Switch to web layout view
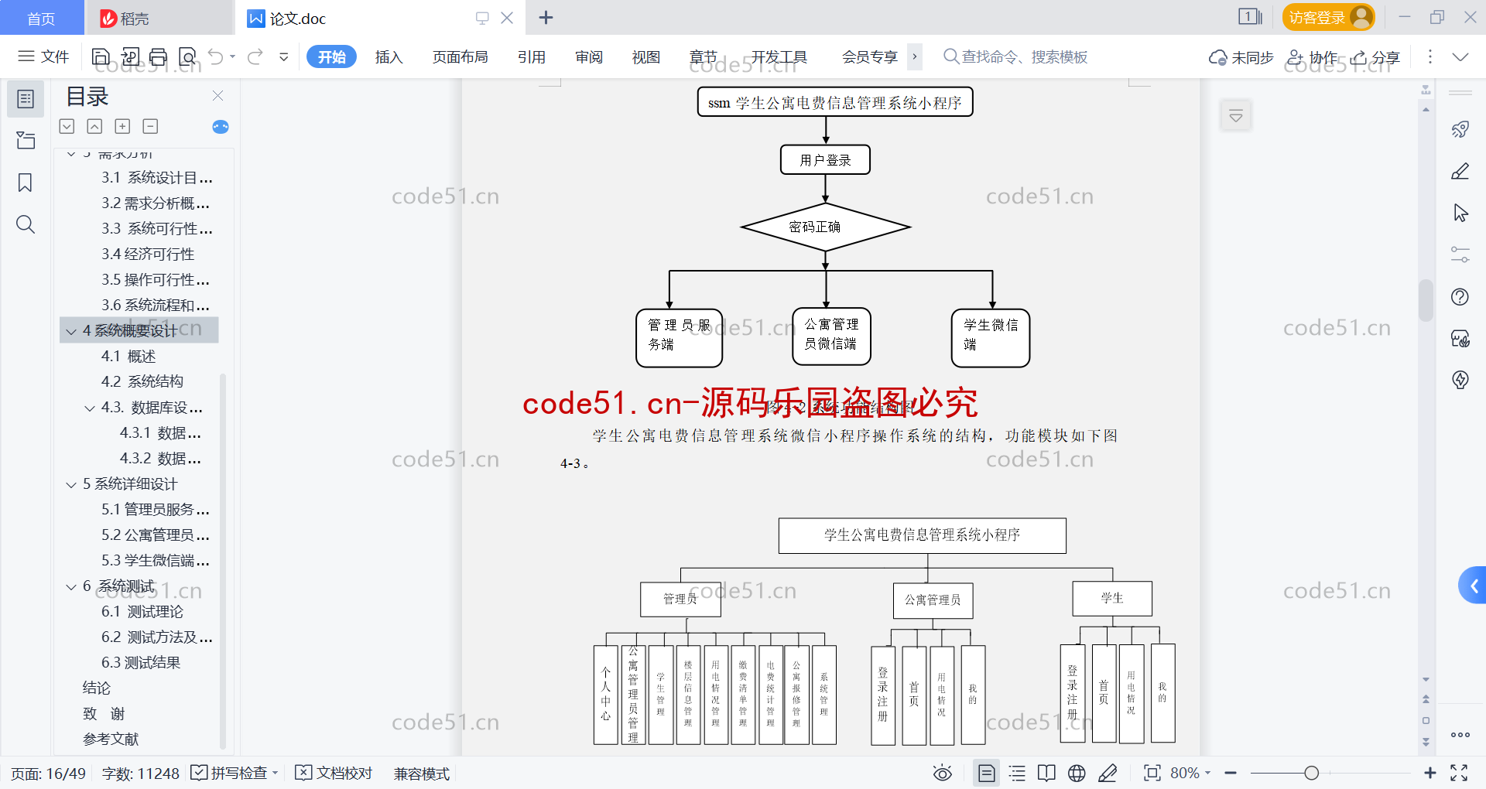The height and width of the screenshot is (789, 1486). [1077, 773]
